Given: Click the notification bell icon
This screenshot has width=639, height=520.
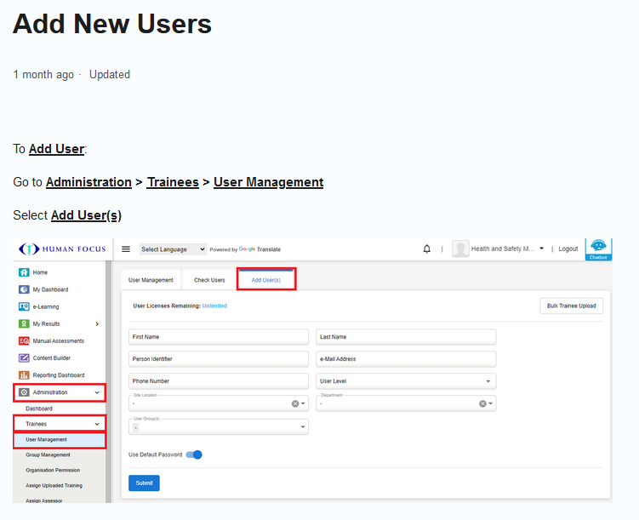Looking at the screenshot, I should click(x=426, y=249).
